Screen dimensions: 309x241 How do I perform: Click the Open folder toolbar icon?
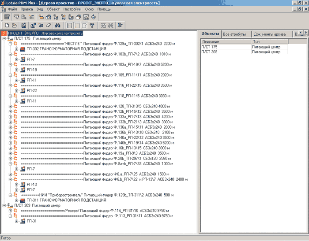[x=15, y=26]
